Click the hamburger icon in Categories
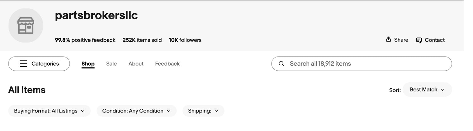The height and width of the screenshot is (131, 473). coord(24,64)
